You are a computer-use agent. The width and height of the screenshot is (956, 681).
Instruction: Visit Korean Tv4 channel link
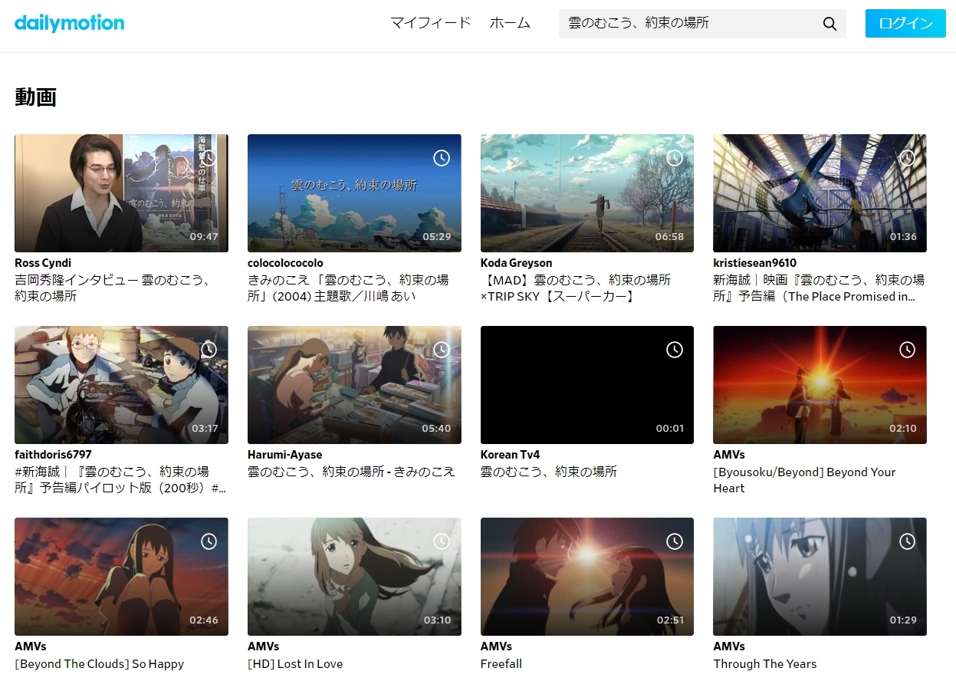click(x=510, y=455)
